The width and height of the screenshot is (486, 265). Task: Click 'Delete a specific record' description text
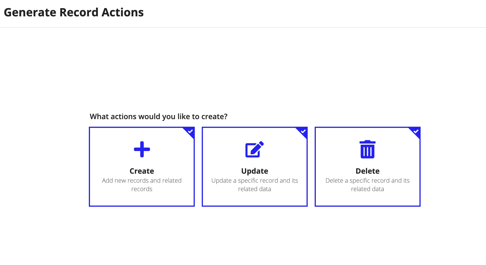point(368,185)
